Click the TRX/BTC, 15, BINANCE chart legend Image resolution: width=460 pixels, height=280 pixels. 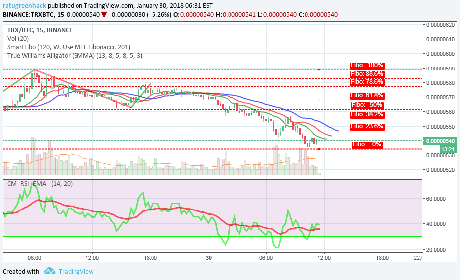[40, 30]
